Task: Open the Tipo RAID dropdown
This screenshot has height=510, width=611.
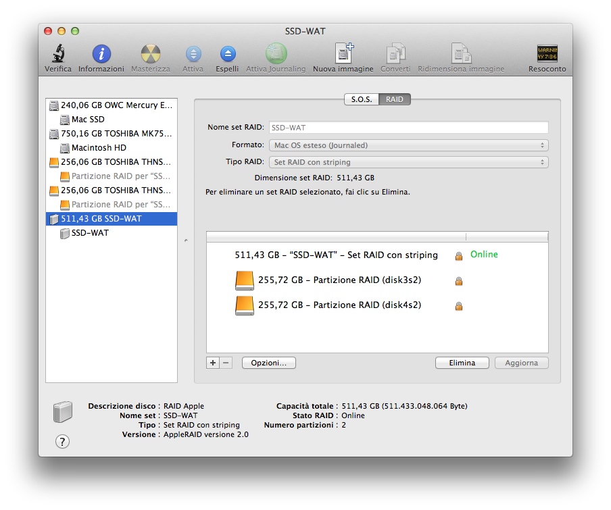Action: pyautogui.click(x=409, y=162)
